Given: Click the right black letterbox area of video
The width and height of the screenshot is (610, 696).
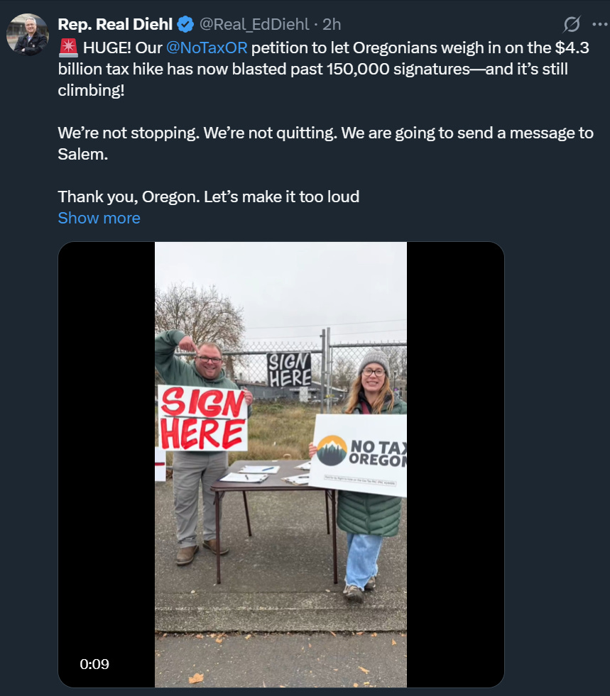Looking at the screenshot, I should (x=455, y=464).
